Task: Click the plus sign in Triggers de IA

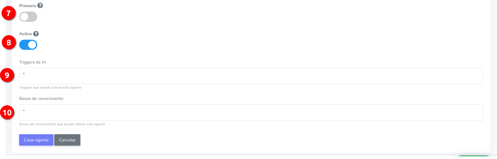Action: coord(24,73)
